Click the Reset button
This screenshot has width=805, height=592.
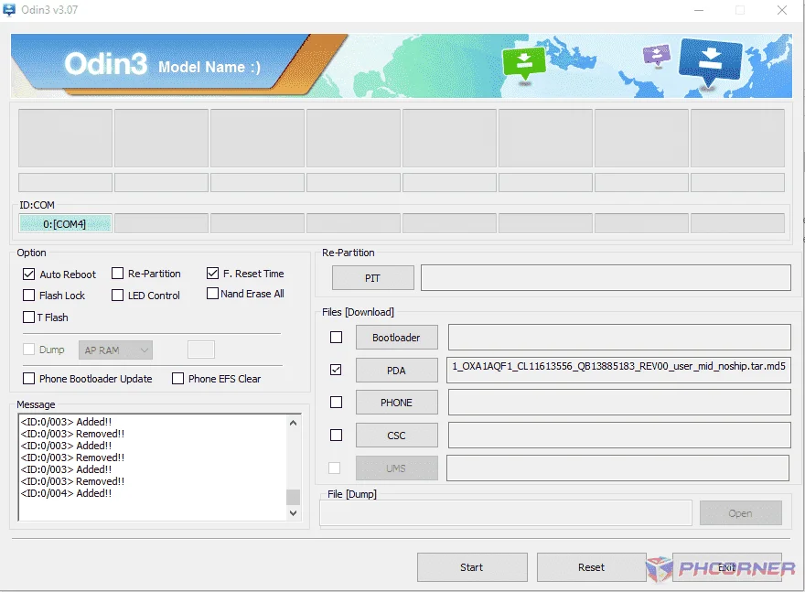click(x=592, y=567)
